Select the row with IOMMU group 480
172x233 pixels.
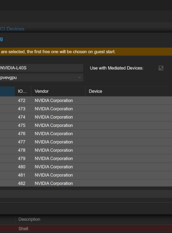(86, 167)
